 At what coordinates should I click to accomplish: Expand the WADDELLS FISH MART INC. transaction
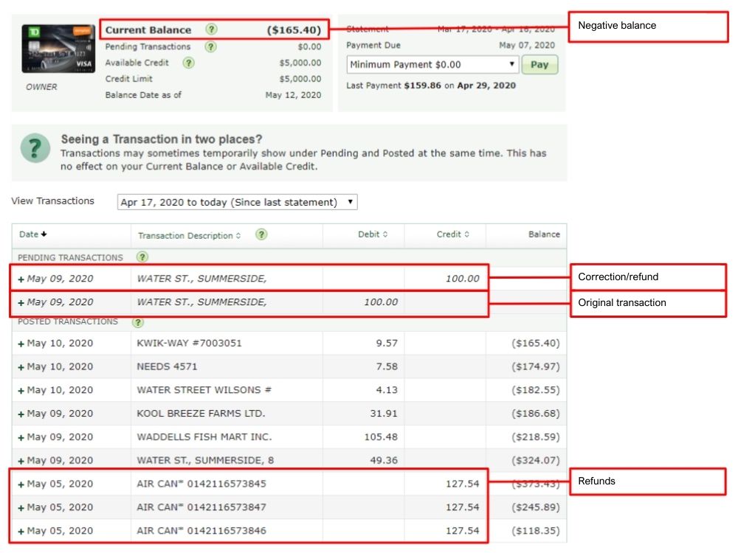21,437
